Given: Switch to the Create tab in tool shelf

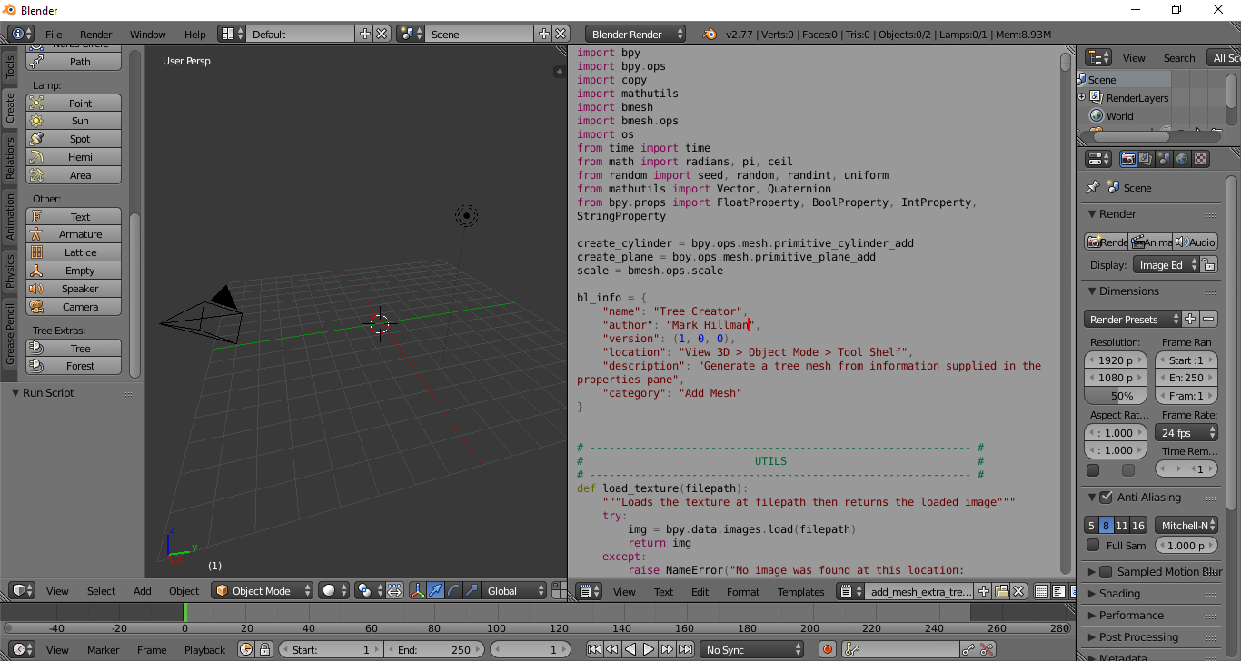Looking at the screenshot, I should pos(10,107).
